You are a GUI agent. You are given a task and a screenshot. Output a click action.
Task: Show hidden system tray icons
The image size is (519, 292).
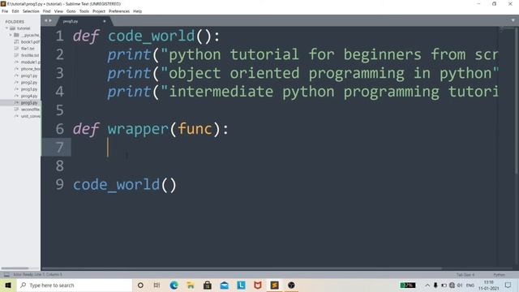427,285
